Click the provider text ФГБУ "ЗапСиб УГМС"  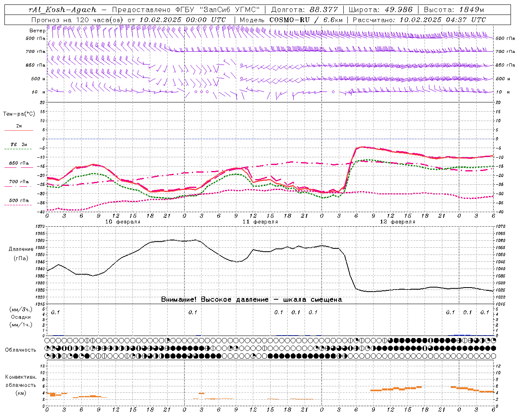(218, 10)
